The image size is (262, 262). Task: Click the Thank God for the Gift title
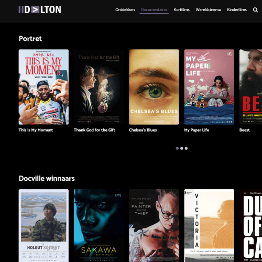[94, 130]
